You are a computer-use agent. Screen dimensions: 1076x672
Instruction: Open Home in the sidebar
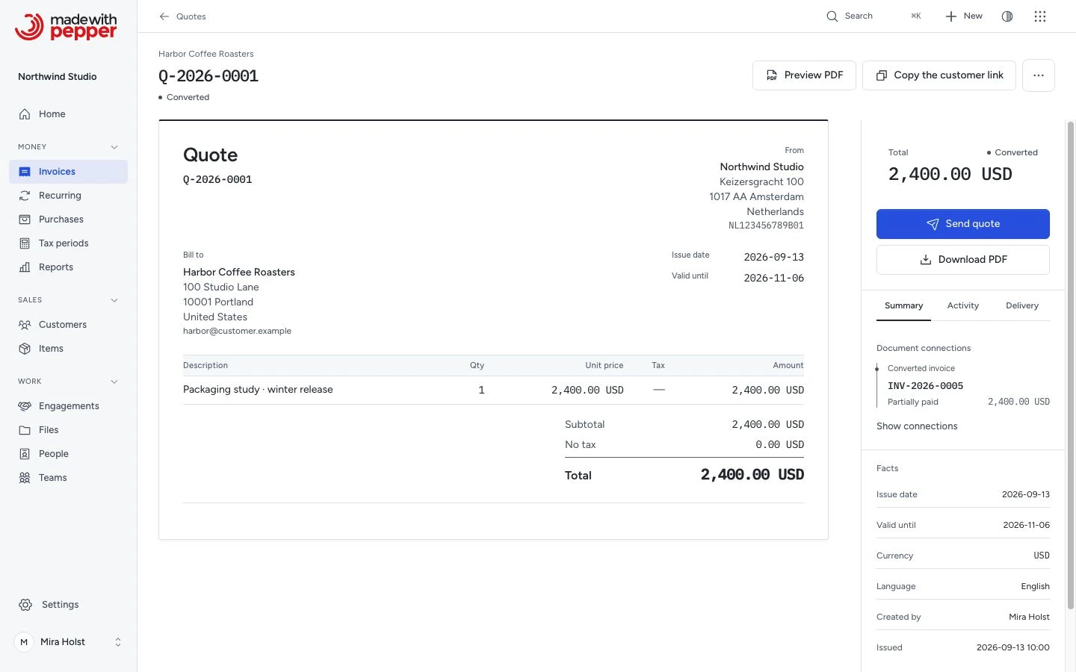click(68, 114)
